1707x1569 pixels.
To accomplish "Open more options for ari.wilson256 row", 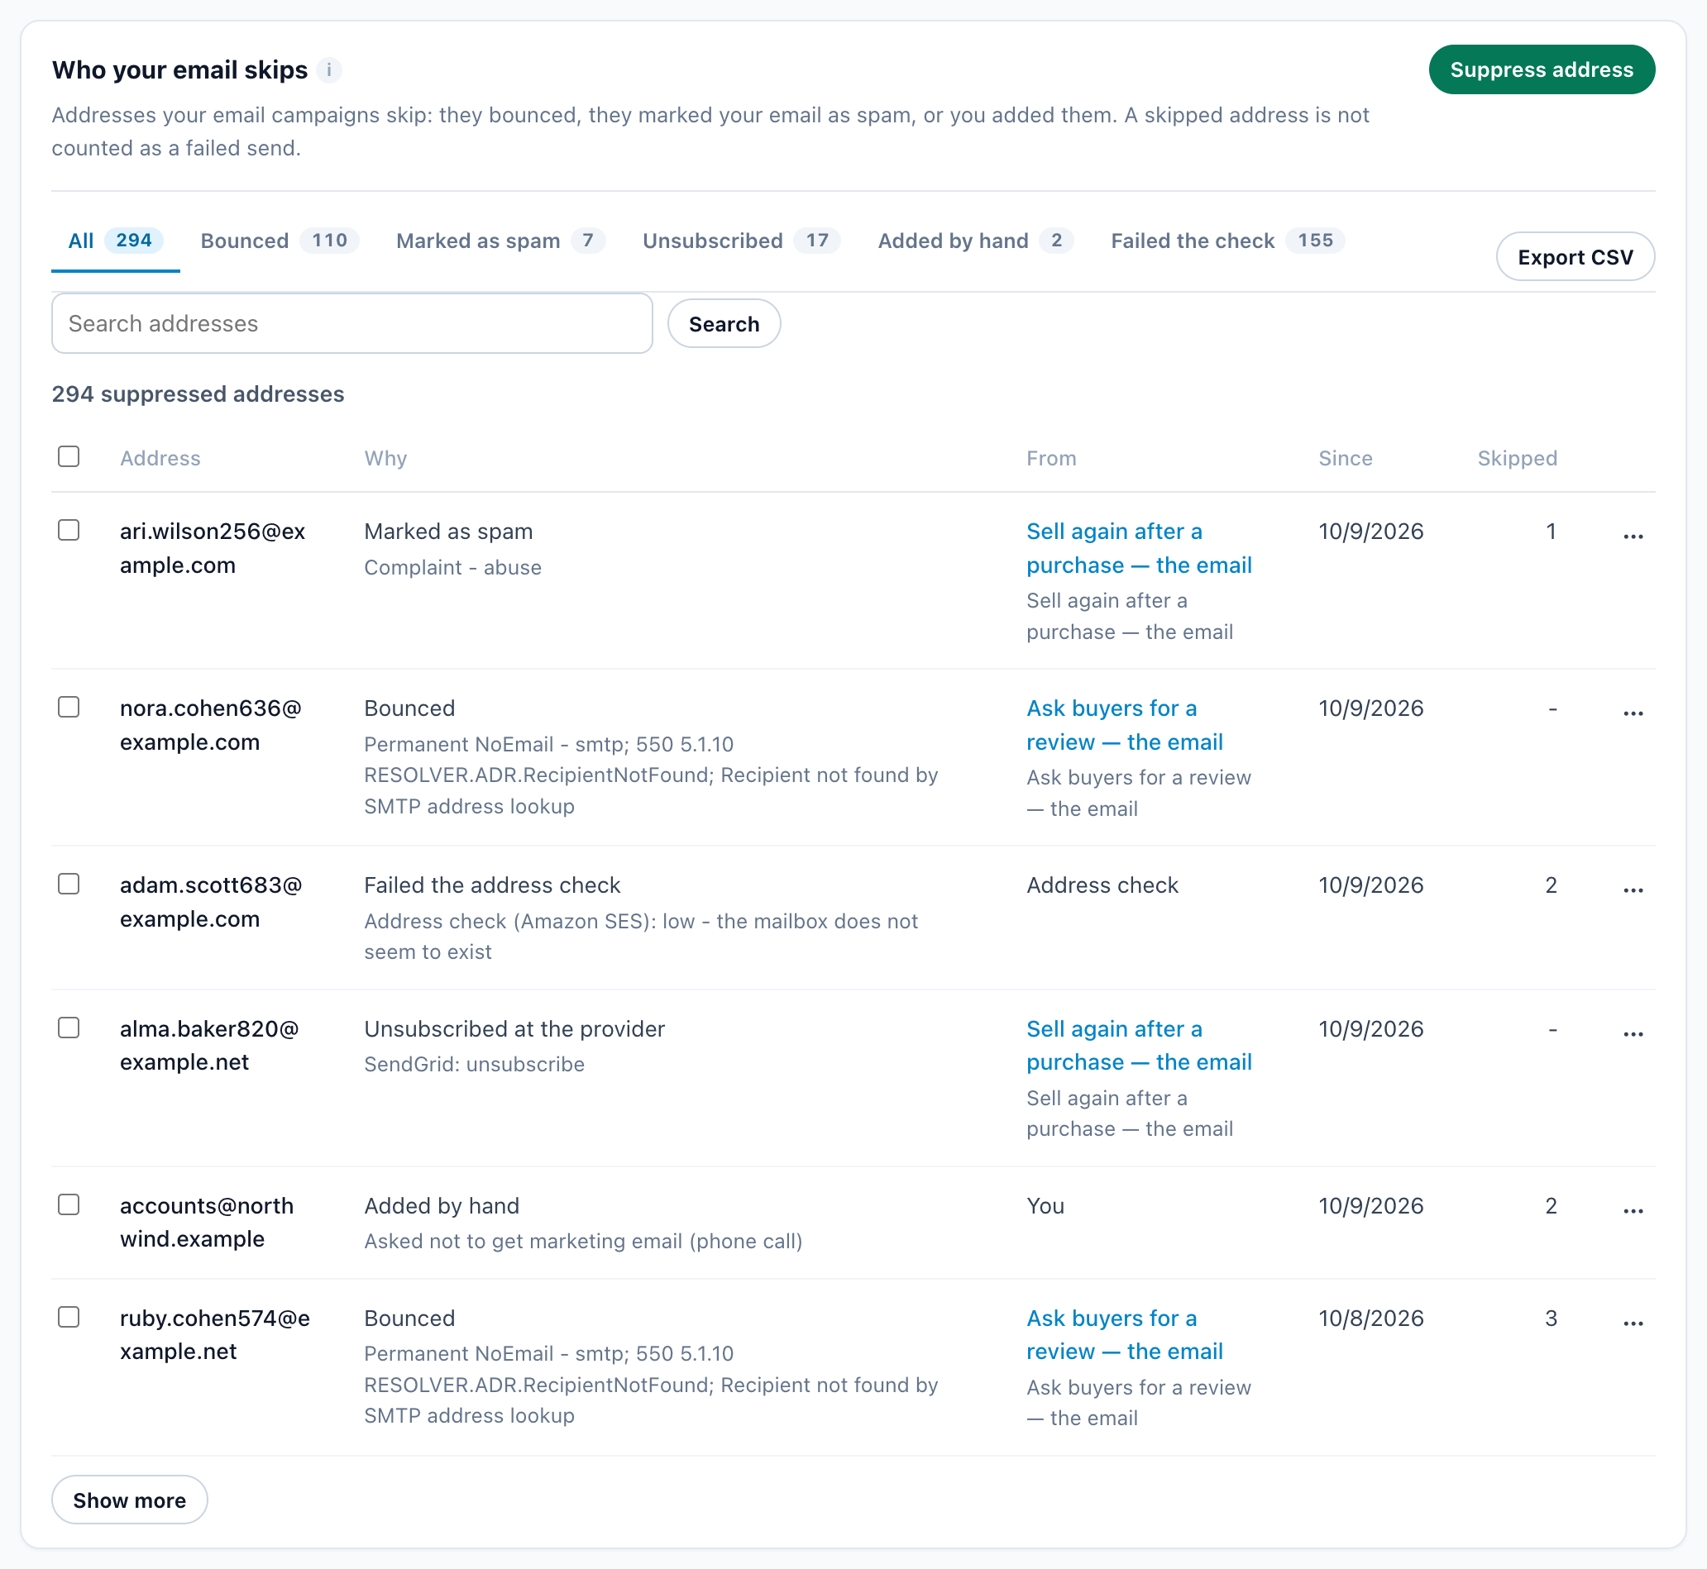I will point(1633,537).
